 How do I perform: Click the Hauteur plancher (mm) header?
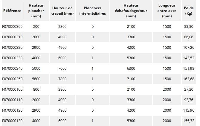pos(36,11)
